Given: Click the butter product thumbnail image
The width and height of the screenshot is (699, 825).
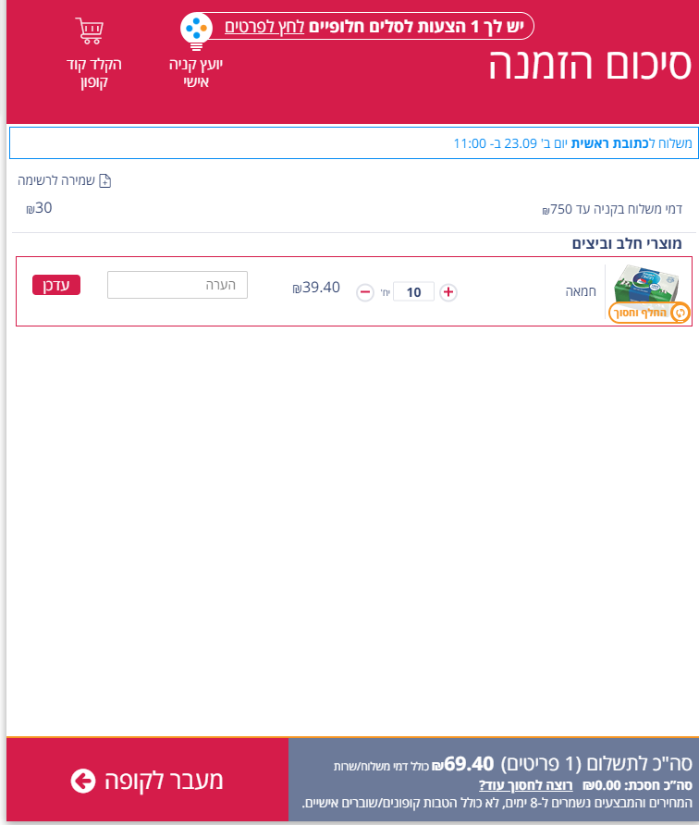Looking at the screenshot, I should pyautogui.click(x=646, y=284).
